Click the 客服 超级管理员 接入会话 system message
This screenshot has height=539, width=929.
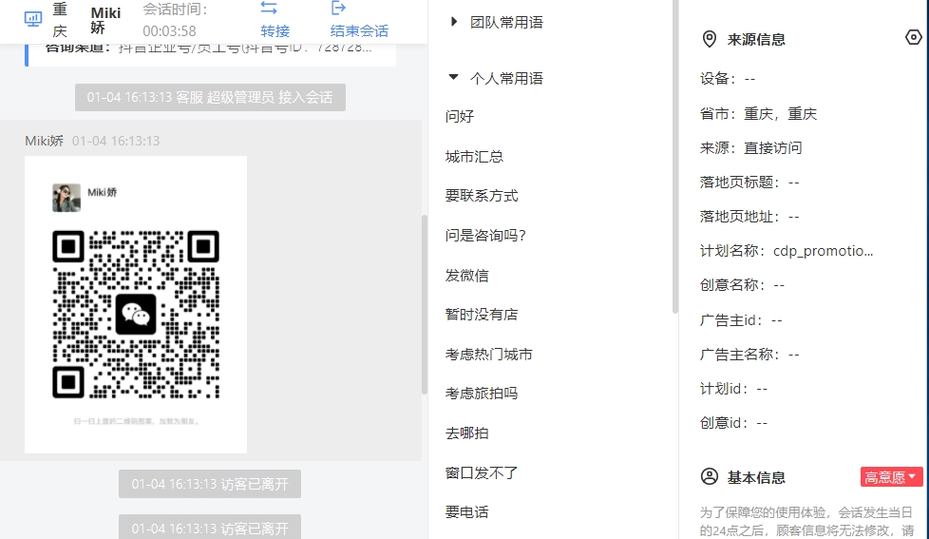[210, 97]
